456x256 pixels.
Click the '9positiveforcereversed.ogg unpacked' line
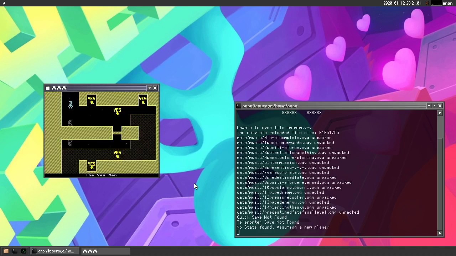pyautogui.click(x=294, y=182)
